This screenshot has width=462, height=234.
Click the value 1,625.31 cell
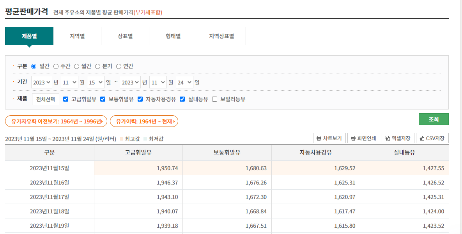click(316, 183)
